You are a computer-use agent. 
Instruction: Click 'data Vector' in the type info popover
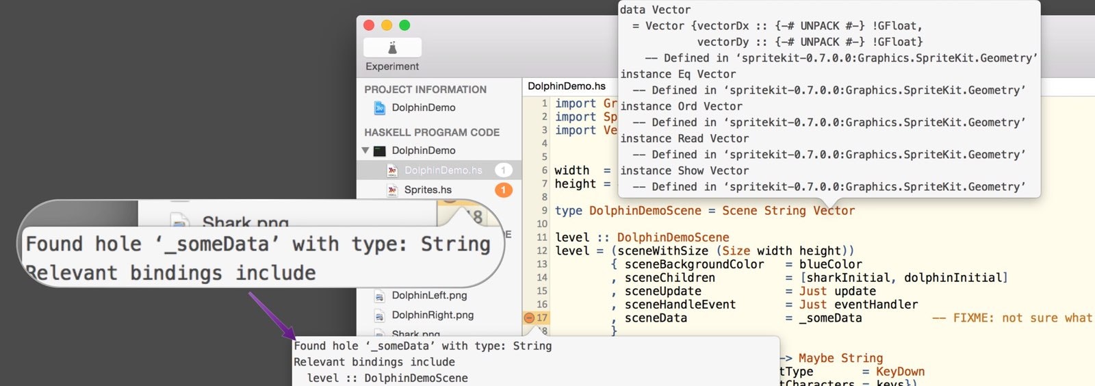coord(655,10)
